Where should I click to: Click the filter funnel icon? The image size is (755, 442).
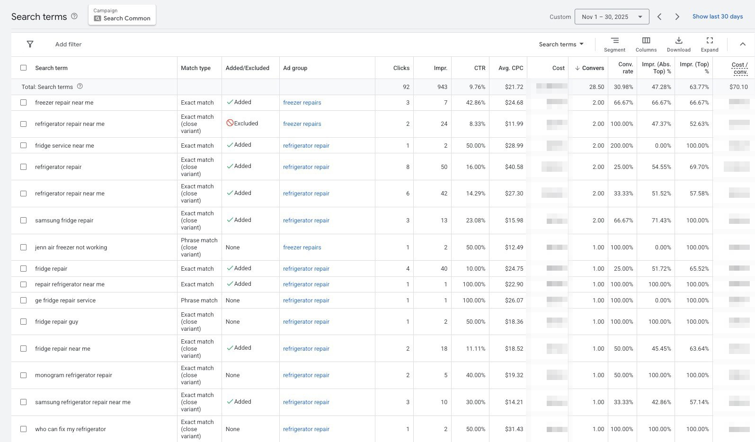click(30, 44)
